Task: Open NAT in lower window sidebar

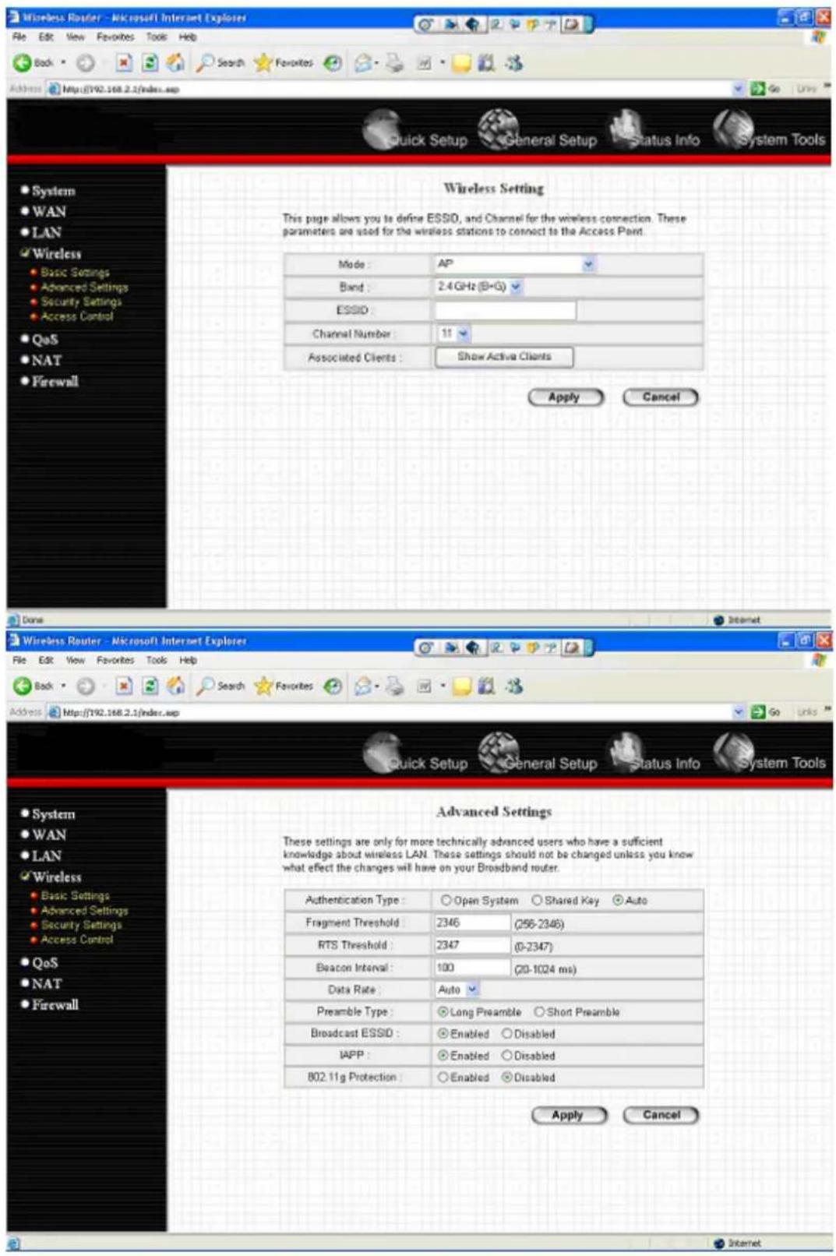Action: [46, 984]
